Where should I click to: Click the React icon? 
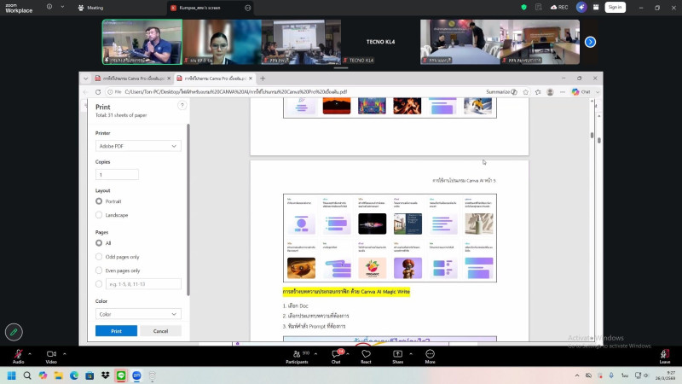366,354
